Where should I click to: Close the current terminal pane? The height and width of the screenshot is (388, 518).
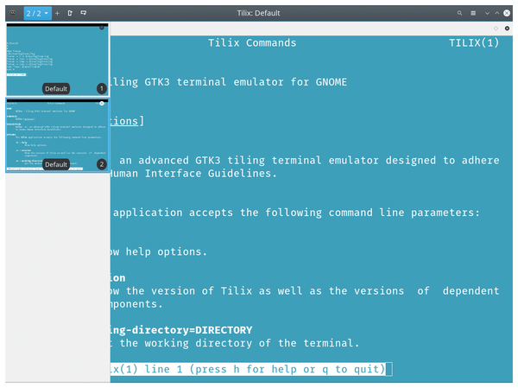coord(507,29)
